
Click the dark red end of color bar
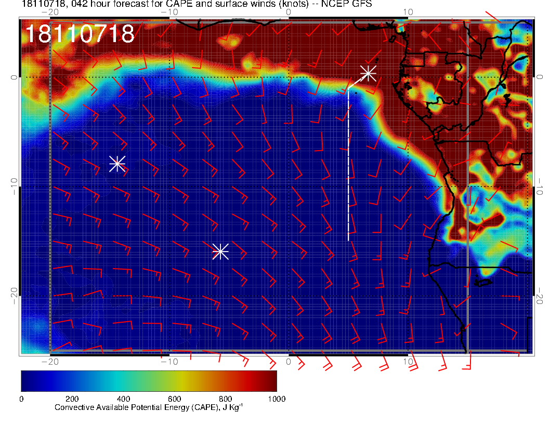pos(271,381)
